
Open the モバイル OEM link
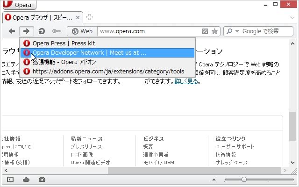[x=159, y=162]
